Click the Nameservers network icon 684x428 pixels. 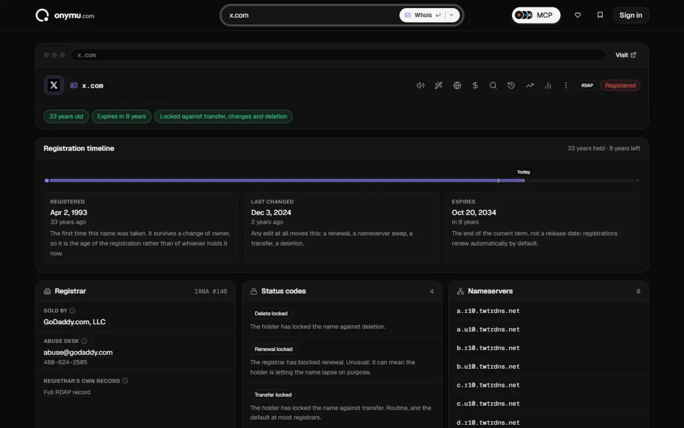(460, 292)
